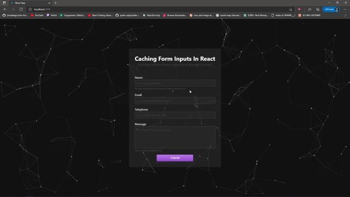Restore down the browser window
The image size is (350, 197).
point(337,3)
